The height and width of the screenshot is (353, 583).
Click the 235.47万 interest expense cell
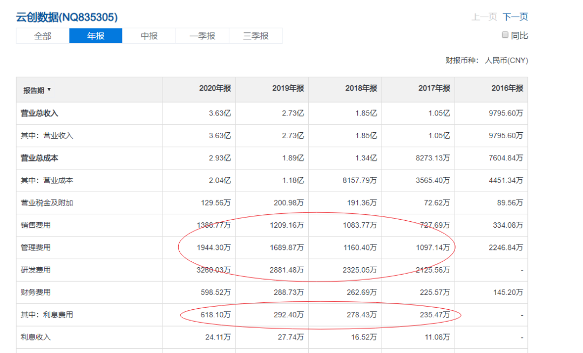(435, 315)
